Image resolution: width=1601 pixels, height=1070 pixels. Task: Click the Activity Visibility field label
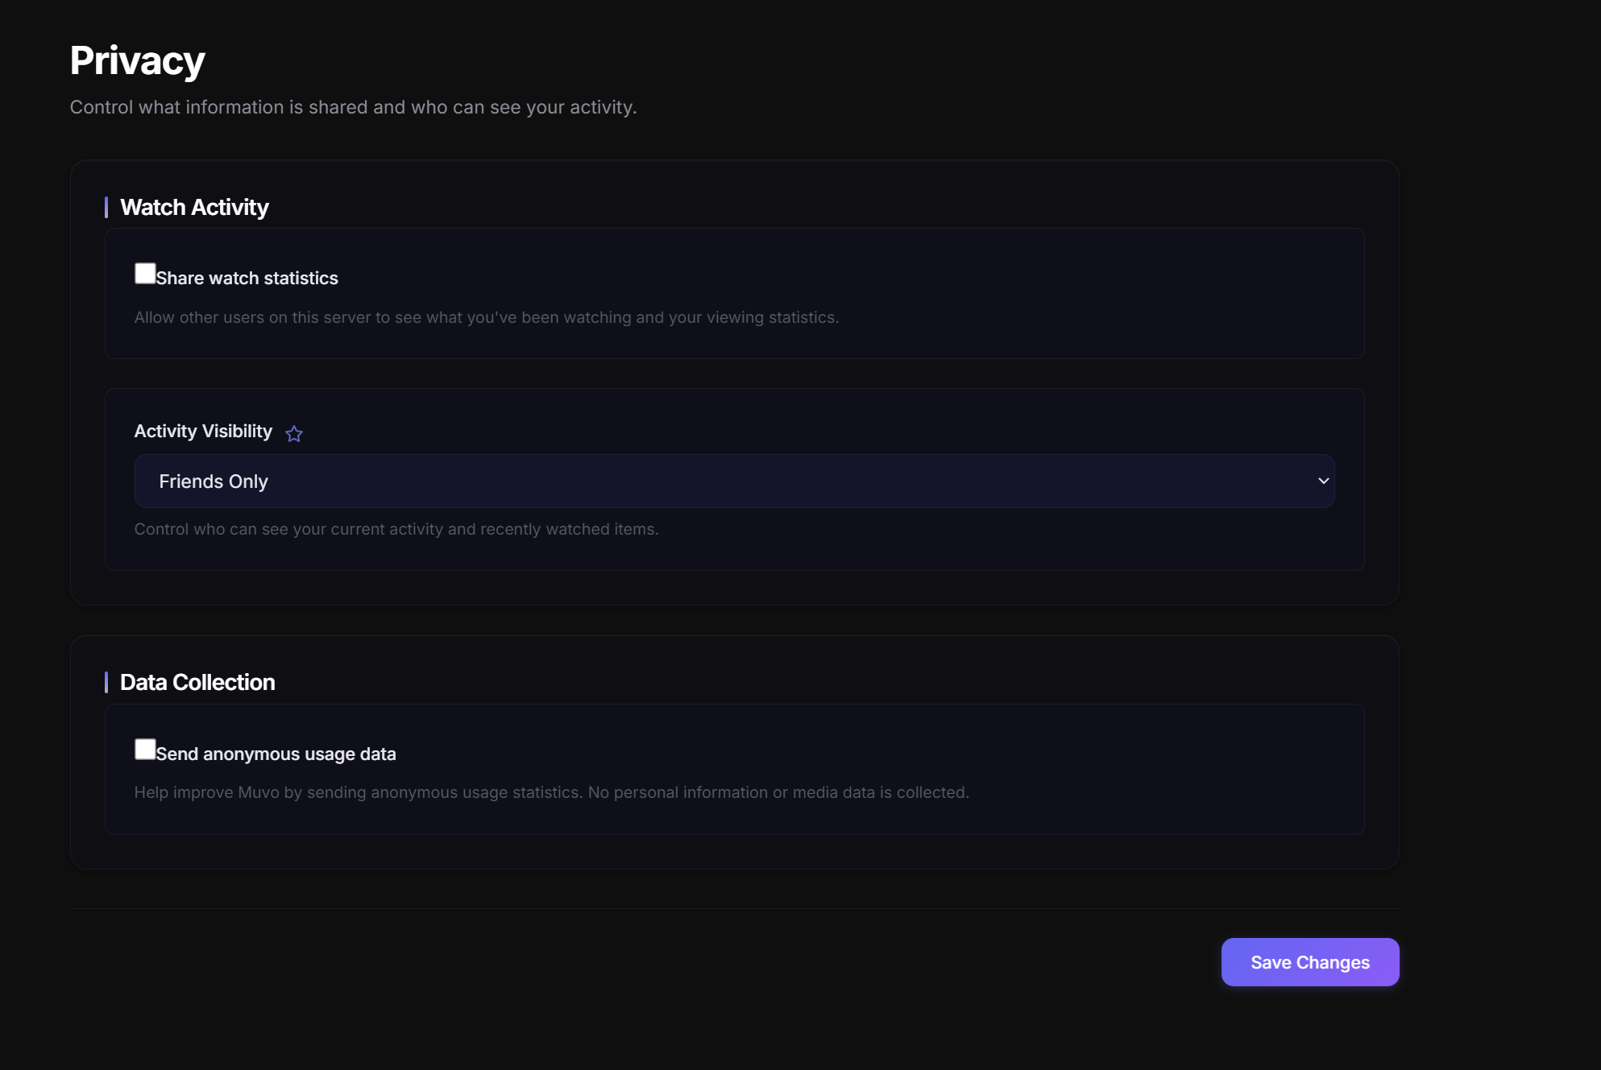(x=203, y=432)
